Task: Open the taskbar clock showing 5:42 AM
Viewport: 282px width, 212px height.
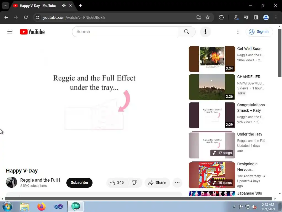Action: 268,207
